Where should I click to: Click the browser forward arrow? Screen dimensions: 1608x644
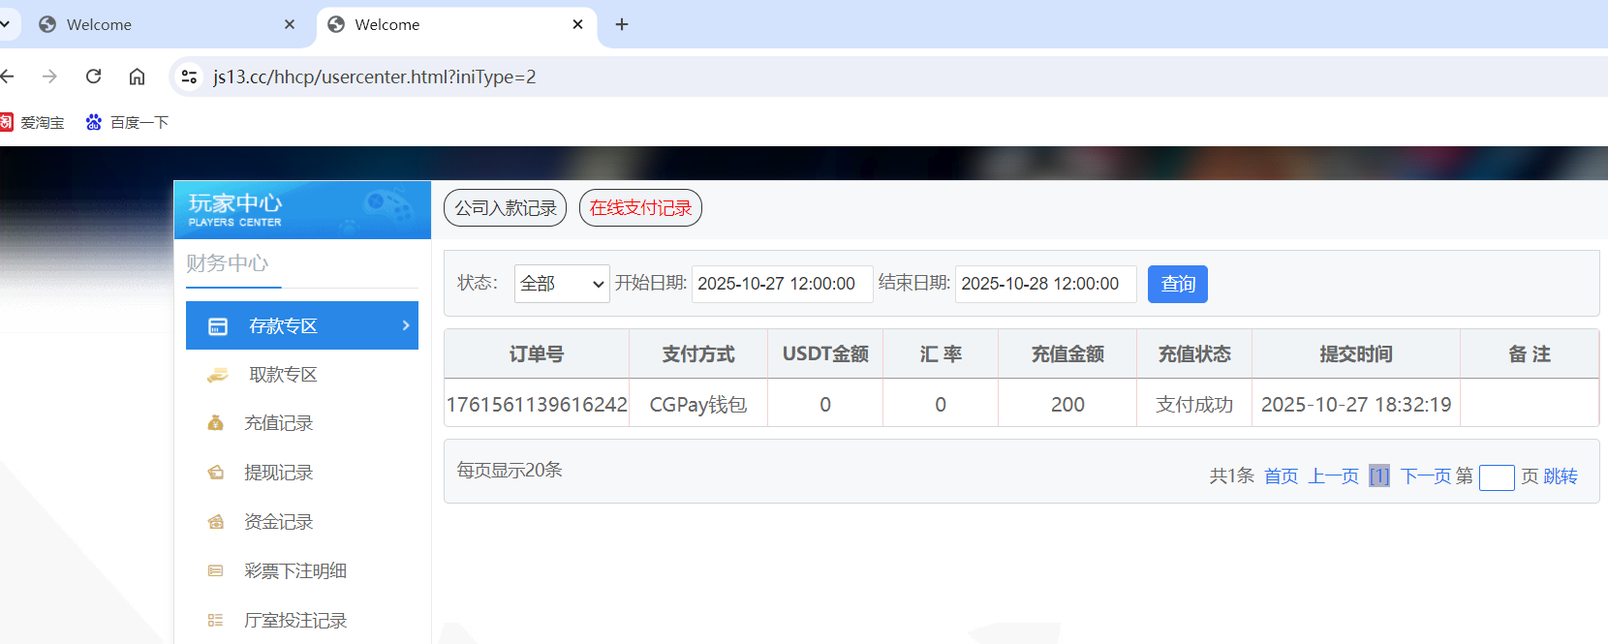point(49,77)
